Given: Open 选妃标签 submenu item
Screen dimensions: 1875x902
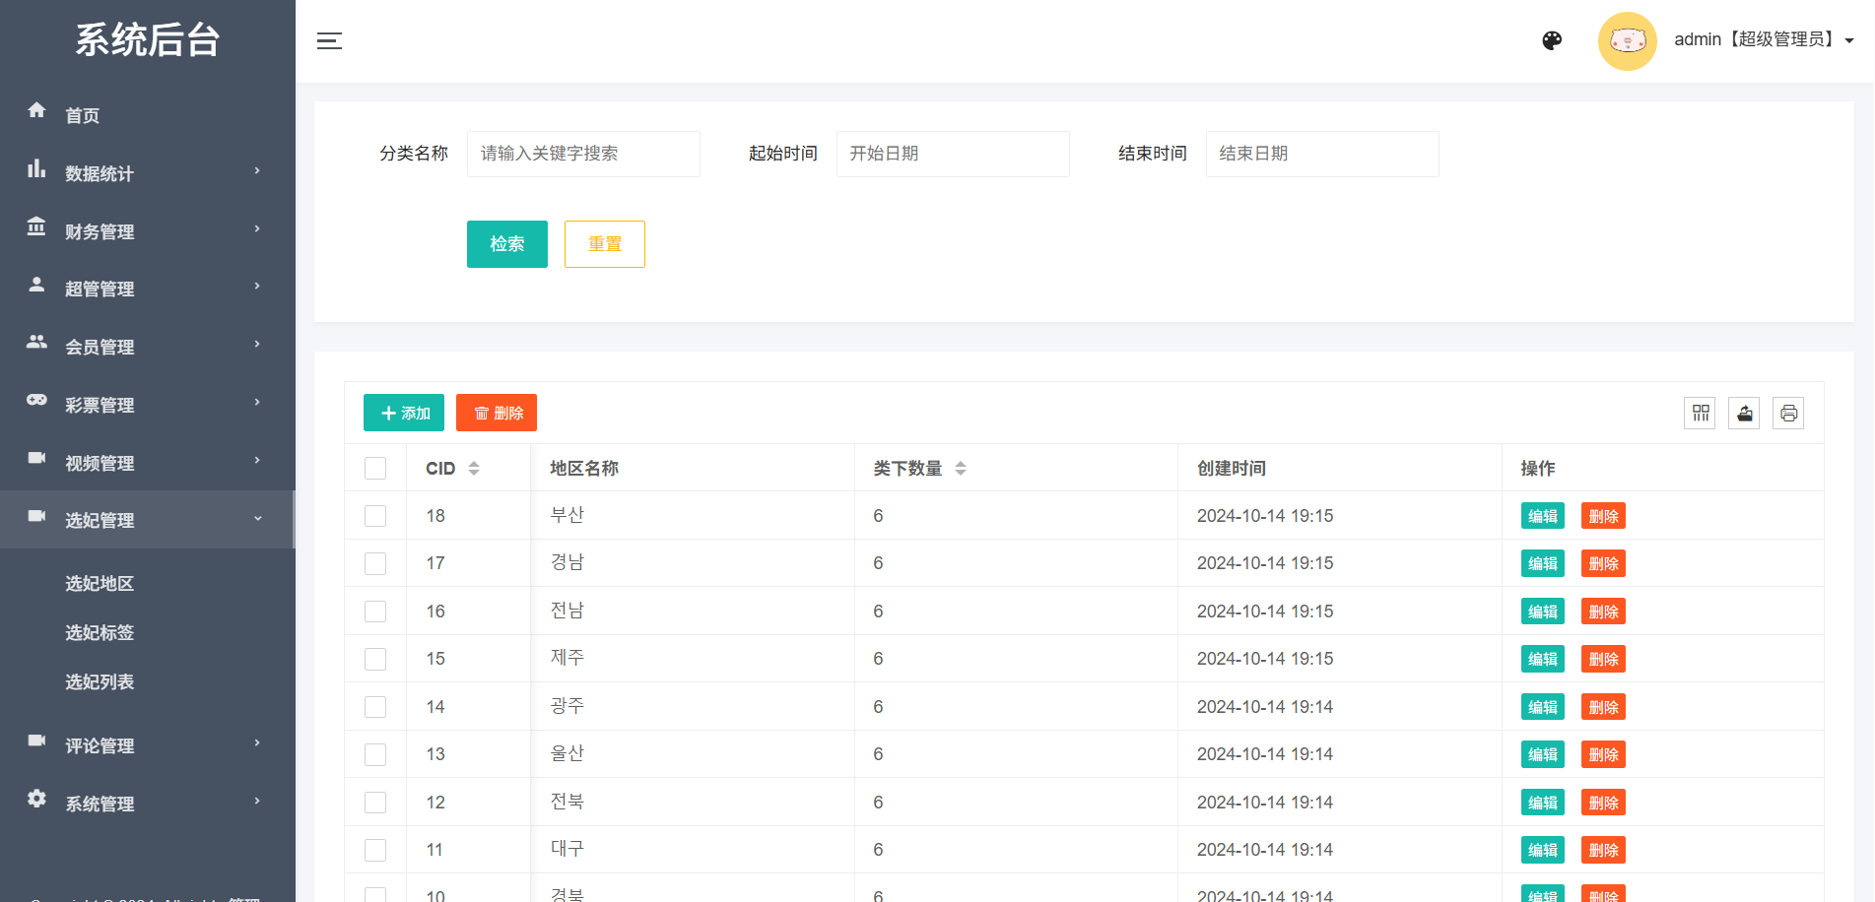Looking at the screenshot, I should [x=100, y=632].
